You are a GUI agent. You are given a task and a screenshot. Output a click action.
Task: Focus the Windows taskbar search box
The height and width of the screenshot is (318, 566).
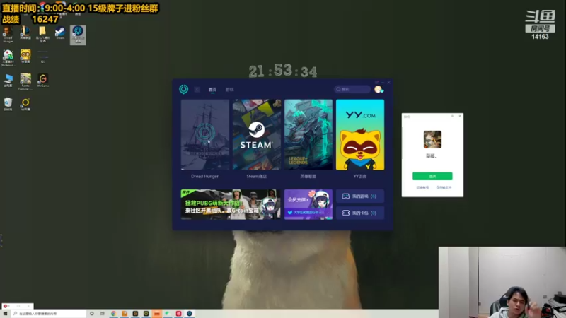click(49, 314)
